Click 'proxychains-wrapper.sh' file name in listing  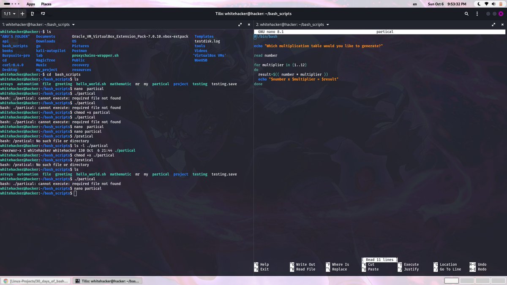pyautogui.click(x=95, y=55)
